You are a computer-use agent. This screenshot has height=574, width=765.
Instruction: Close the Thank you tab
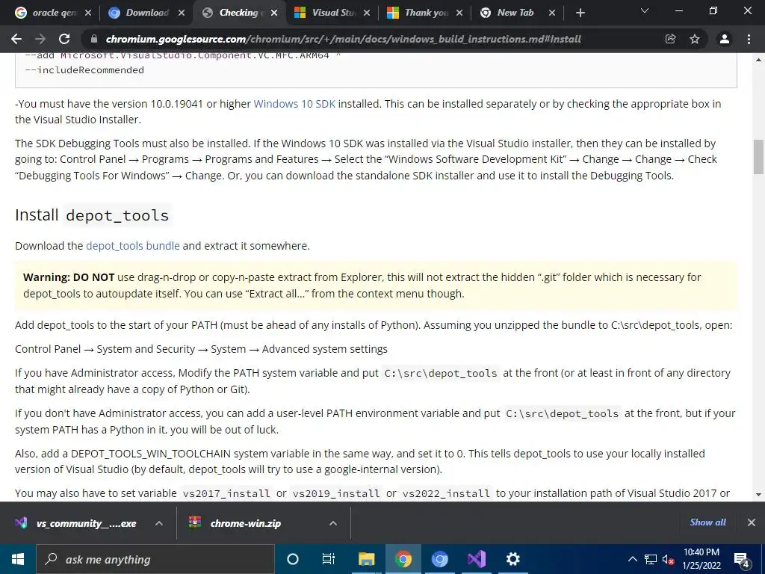(459, 13)
